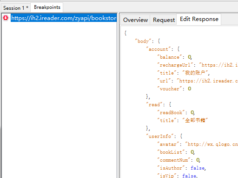Click the red breakpoint download arrow icon
The height and width of the screenshot is (178, 238).
(6, 18)
